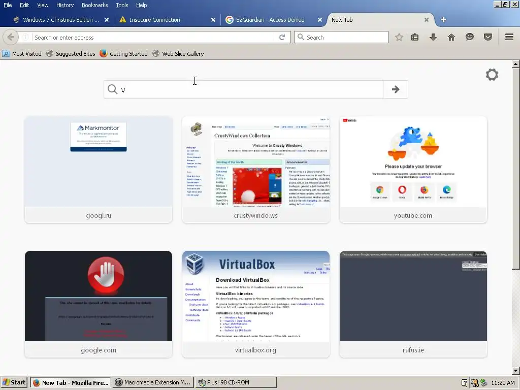Open the crustywindo.ws tile
The height and width of the screenshot is (390, 520).
[256, 170]
